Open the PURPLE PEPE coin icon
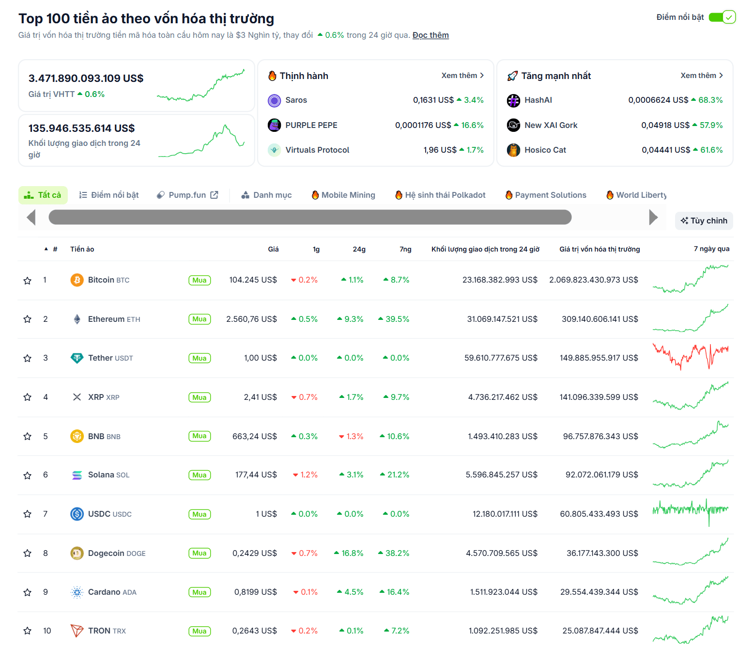754x649 pixels. coord(275,125)
